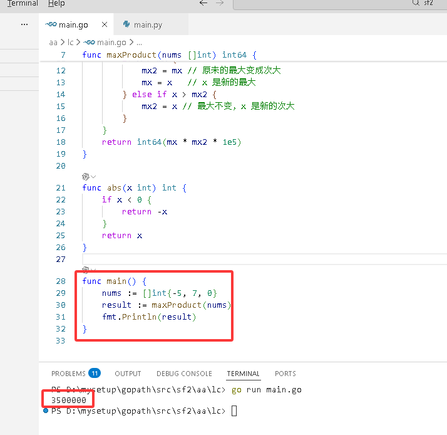Image resolution: width=447 pixels, height=435 pixels.
Task: Click the search magnifier icon
Action: coord(416,3)
